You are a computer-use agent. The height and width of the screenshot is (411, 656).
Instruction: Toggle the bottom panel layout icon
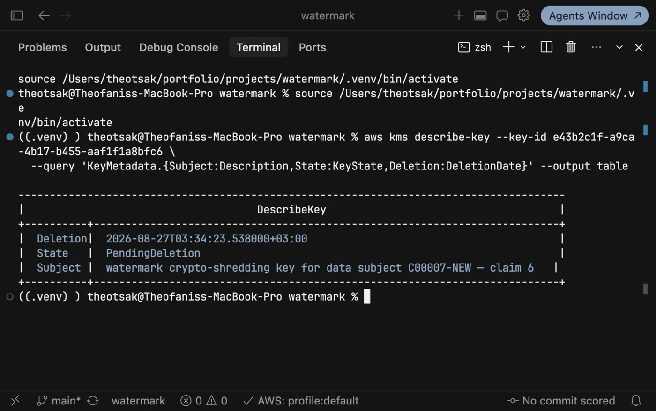click(480, 15)
